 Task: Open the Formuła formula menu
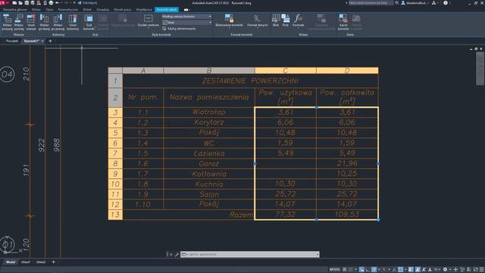pyautogui.click(x=298, y=20)
